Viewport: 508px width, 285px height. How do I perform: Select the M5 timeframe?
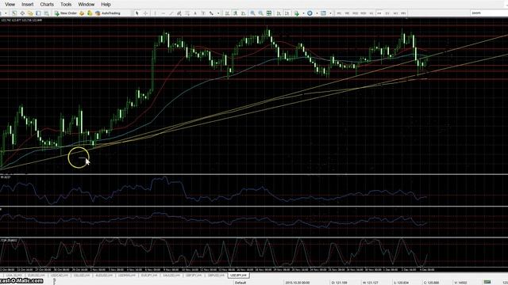pos(347,13)
